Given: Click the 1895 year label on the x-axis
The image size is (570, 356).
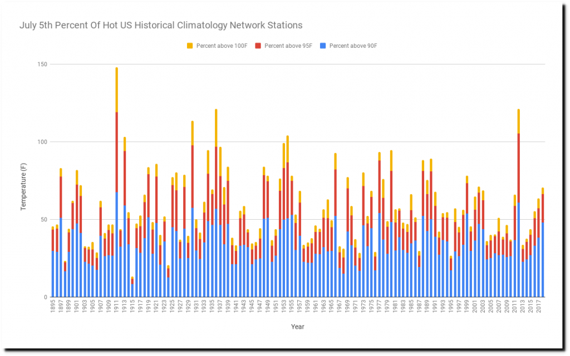Looking at the screenshot, I should [52, 309].
